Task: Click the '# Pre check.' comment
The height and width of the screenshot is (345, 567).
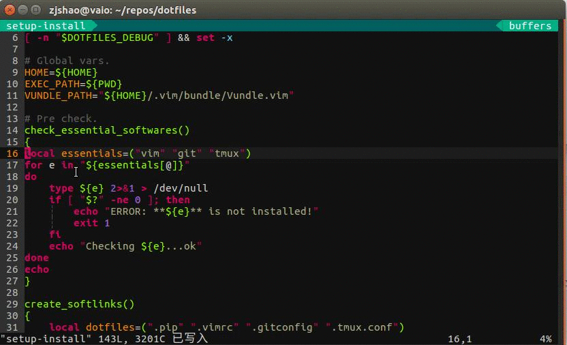Action: pyautogui.click(x=61, y=119)
